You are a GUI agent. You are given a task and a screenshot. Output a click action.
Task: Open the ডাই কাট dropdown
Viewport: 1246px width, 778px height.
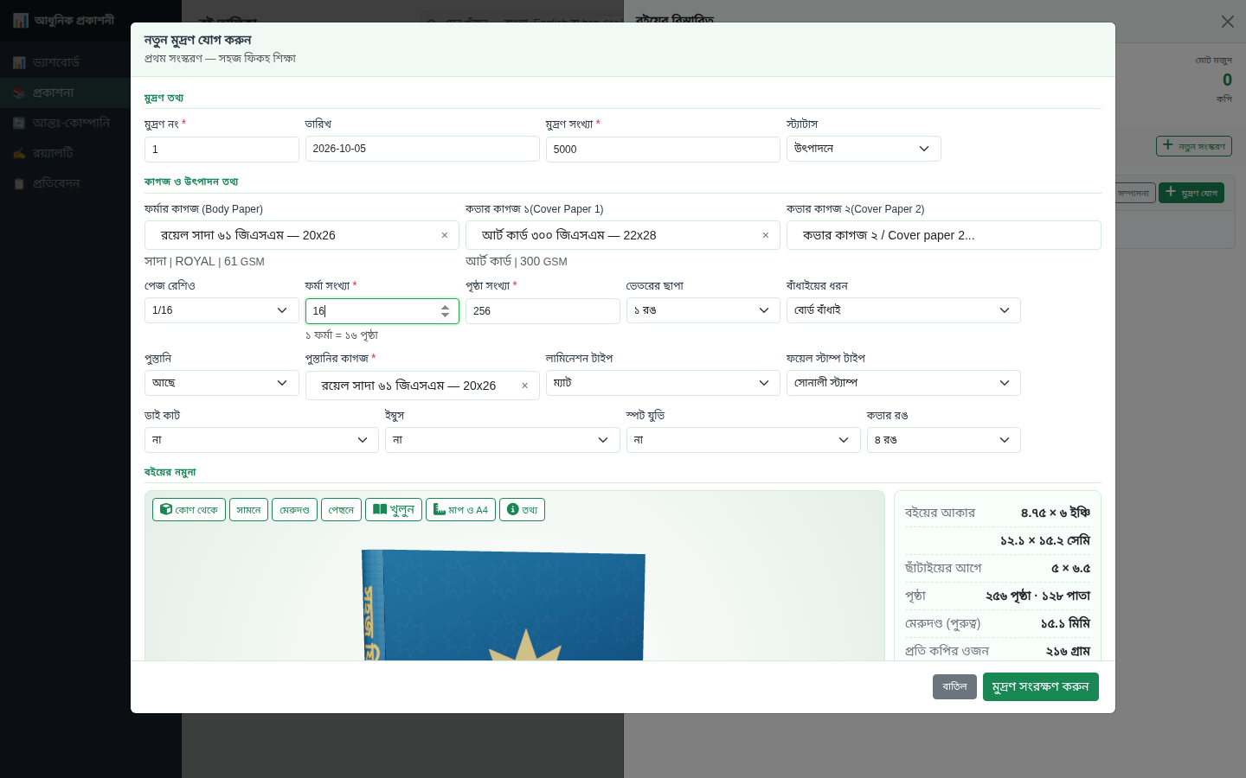point(261,440)
